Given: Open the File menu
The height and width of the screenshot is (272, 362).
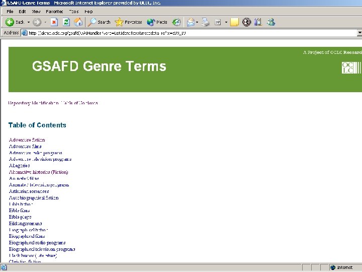Looking at the screenshot, I should pos(10,11).
